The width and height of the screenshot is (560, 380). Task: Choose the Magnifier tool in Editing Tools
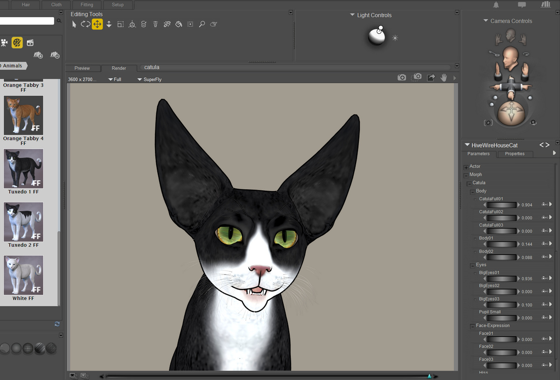point(202,24)
